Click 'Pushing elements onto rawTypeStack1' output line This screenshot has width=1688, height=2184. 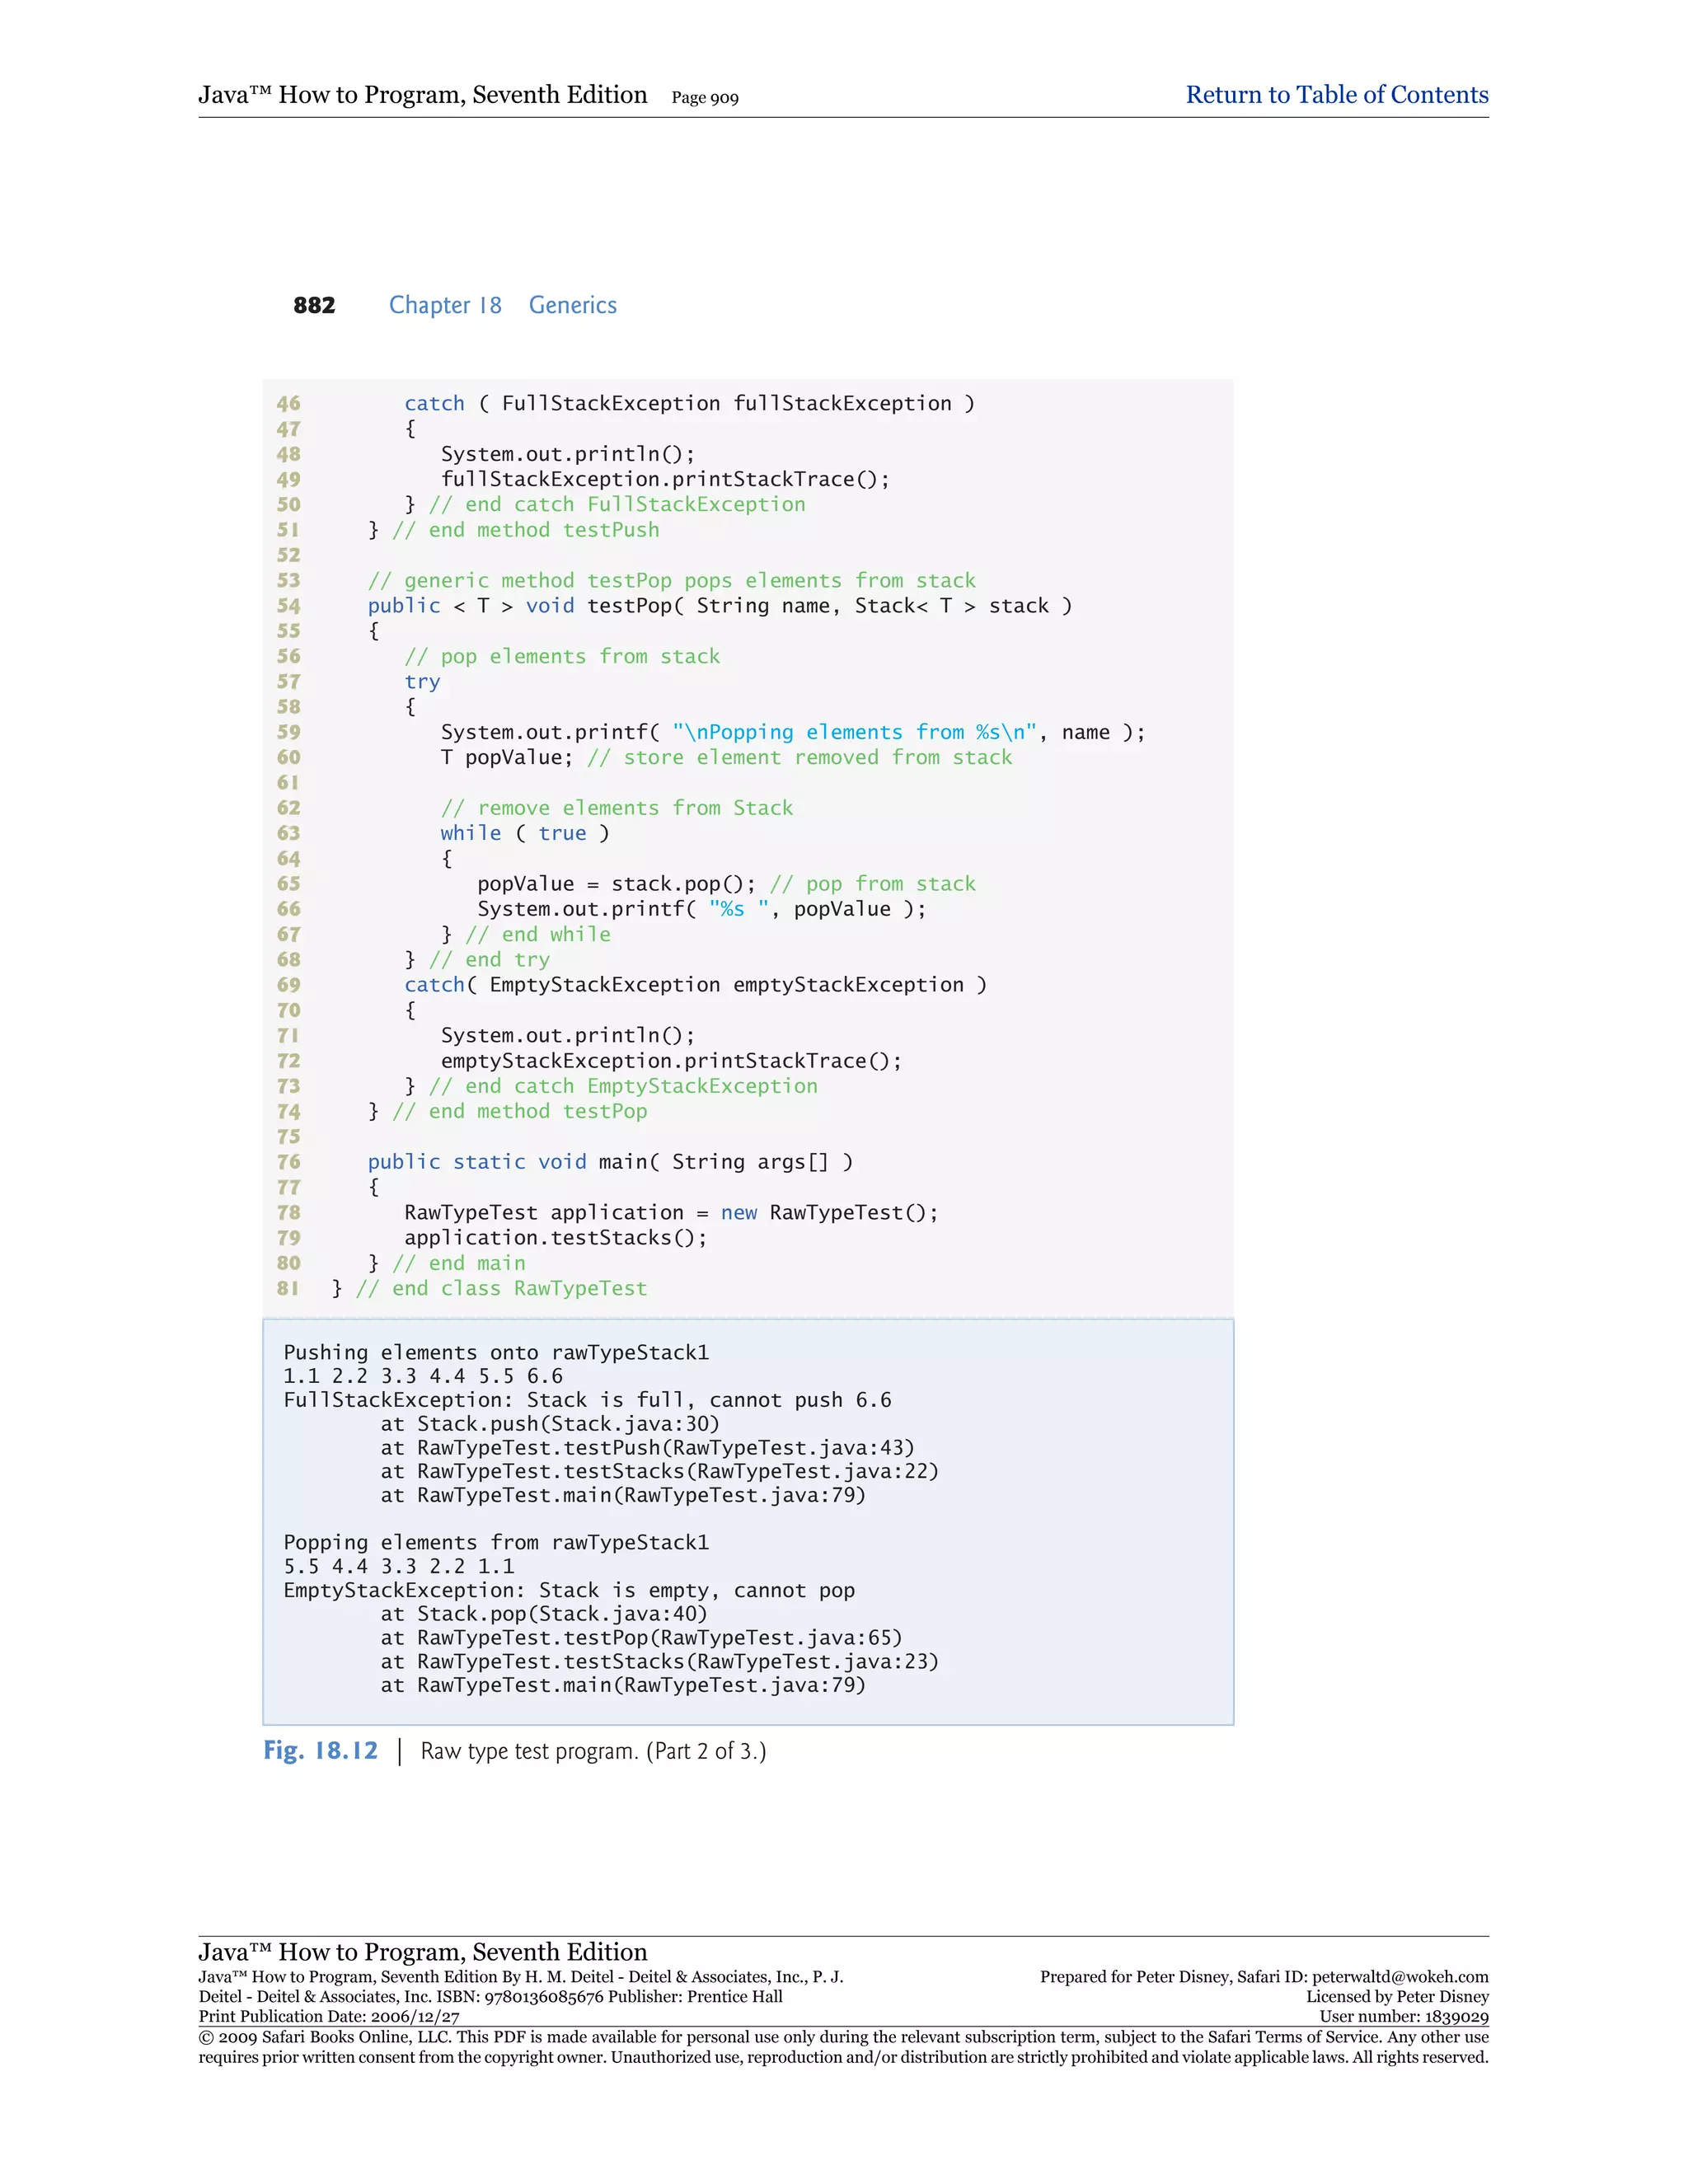[x=496, y=1352]
